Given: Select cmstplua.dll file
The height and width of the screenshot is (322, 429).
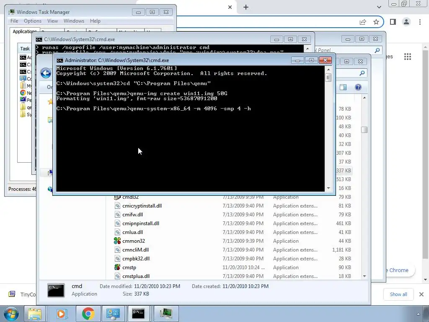Looking at the screenshot, I should (136, 276).
